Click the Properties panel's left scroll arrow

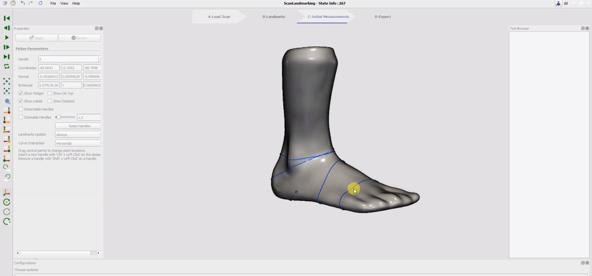pos(18,253)
